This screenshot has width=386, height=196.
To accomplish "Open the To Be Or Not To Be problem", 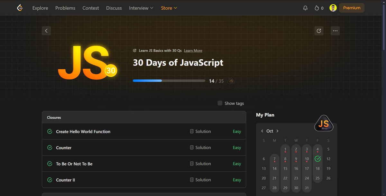I will point(74,164).
